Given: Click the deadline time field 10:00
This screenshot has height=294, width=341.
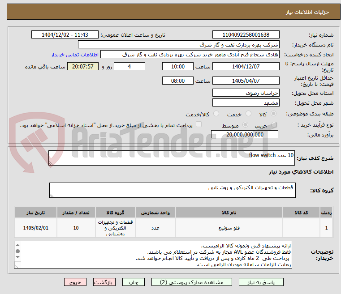Looking at the screenshot, I should (x=178, y=66).
